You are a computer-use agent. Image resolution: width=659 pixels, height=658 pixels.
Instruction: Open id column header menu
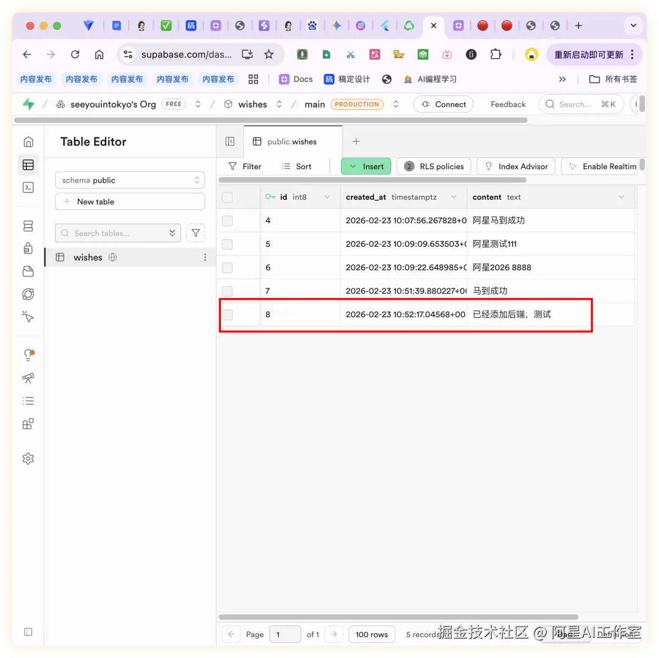tap(327, 197)
